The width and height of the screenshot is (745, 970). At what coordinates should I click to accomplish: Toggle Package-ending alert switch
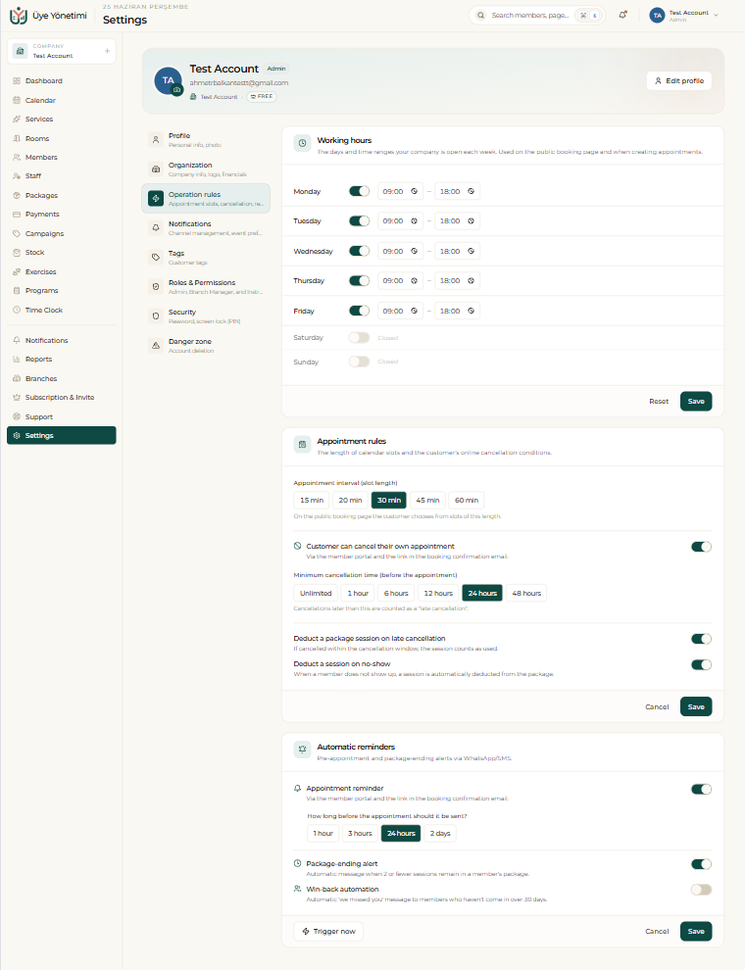(701, 864)
